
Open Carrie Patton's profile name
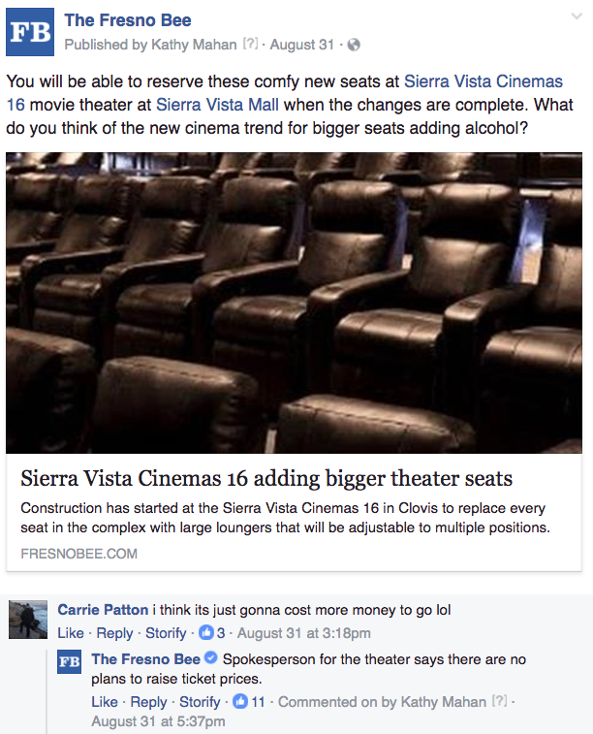tap(103, 610)
